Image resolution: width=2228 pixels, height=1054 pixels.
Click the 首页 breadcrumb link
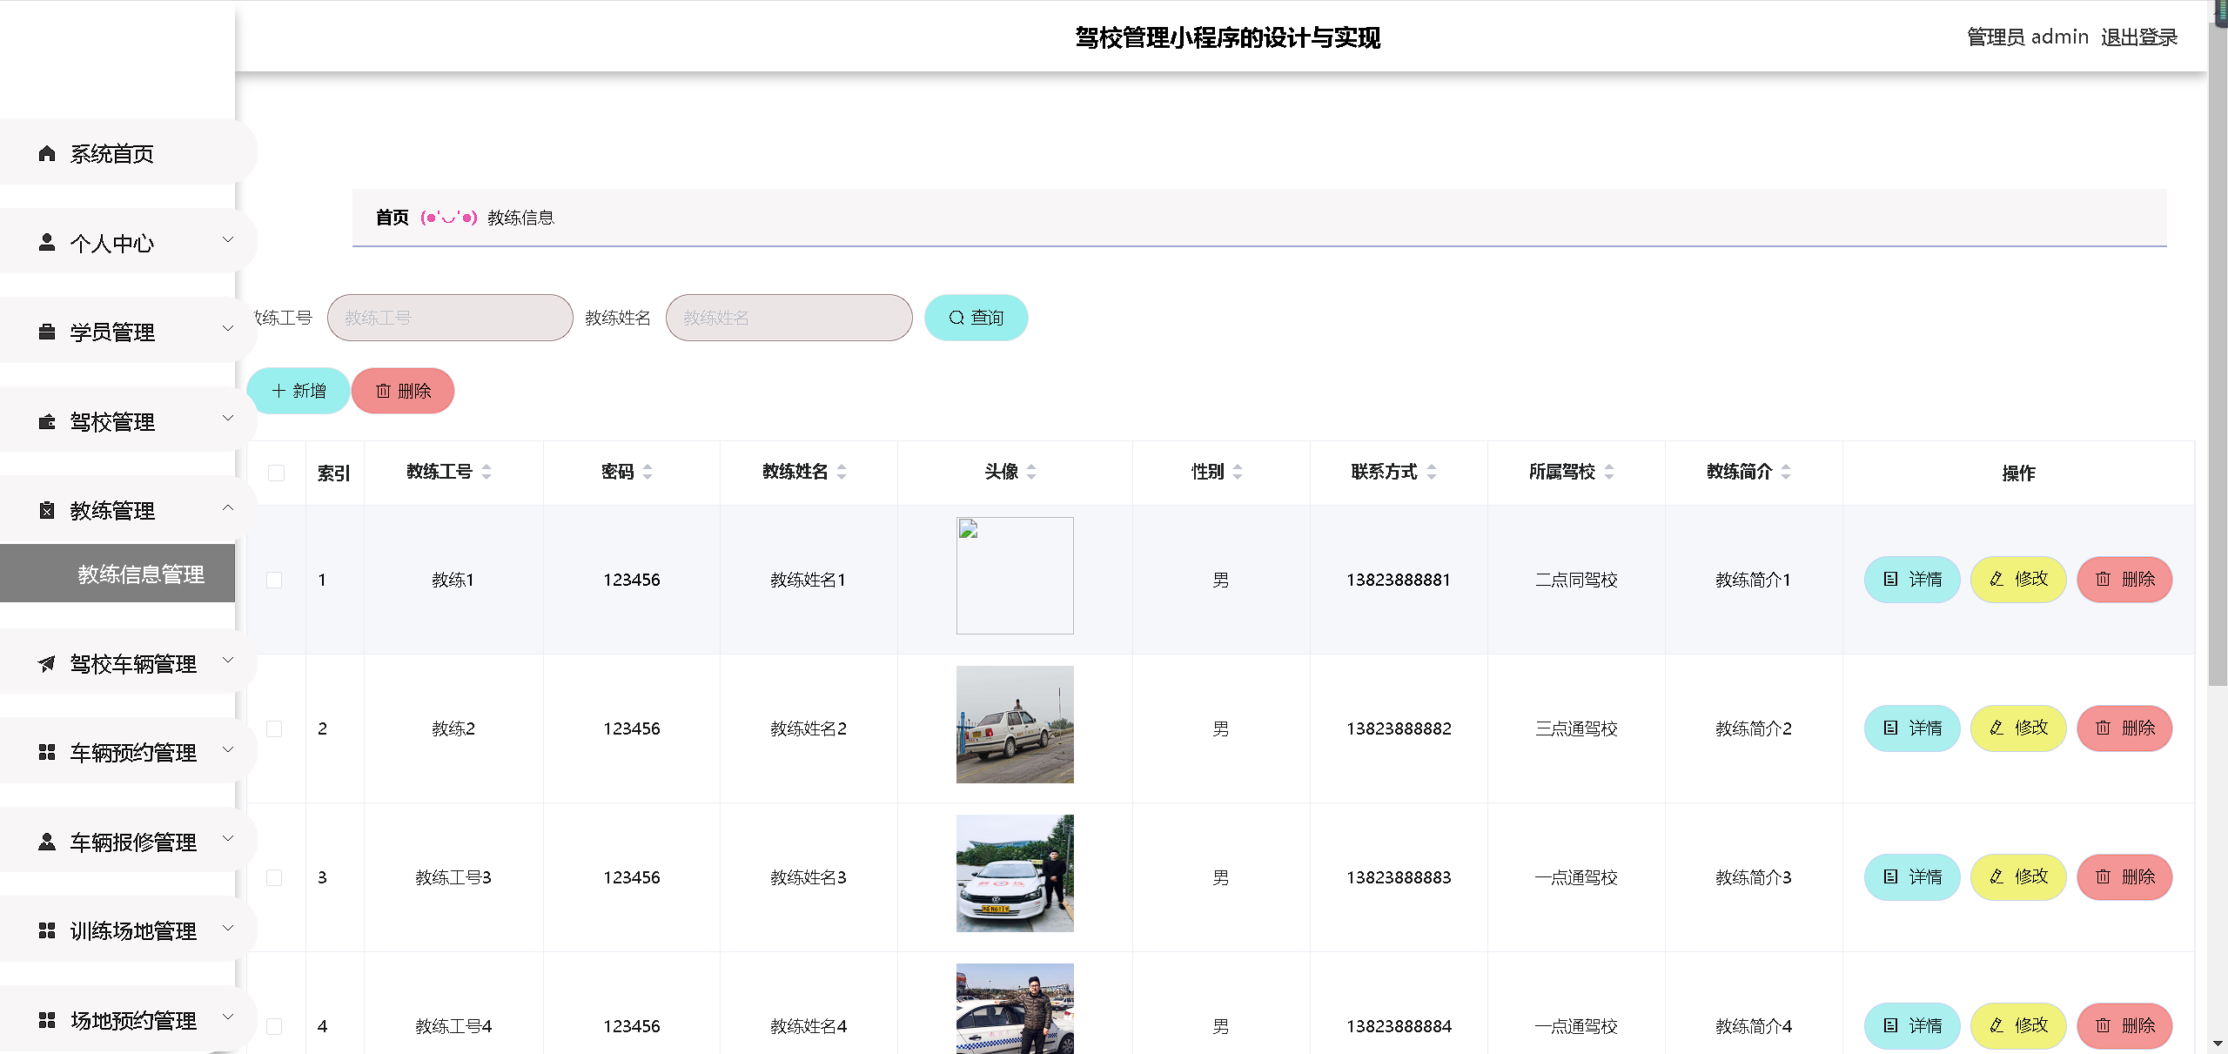(393, 218)
